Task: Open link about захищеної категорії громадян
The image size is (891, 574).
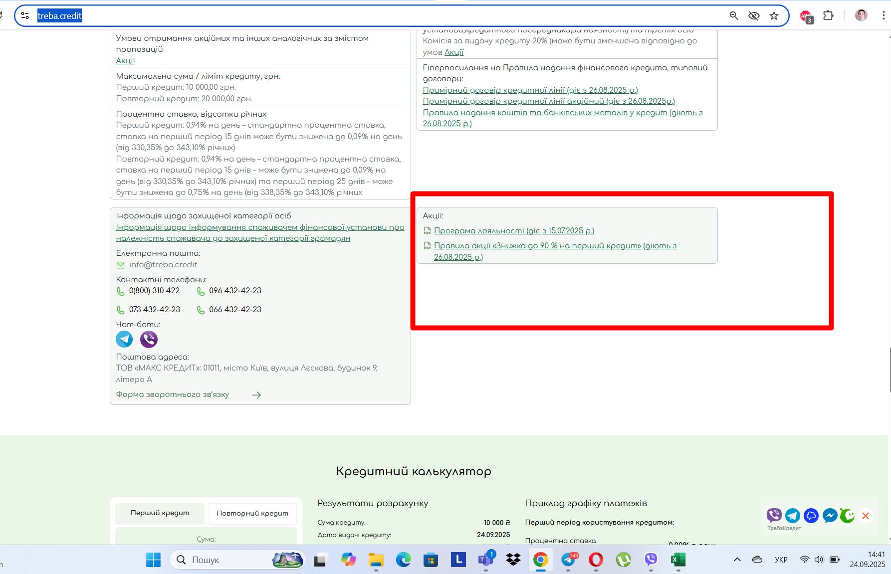Action: click(x=260, y=232)
